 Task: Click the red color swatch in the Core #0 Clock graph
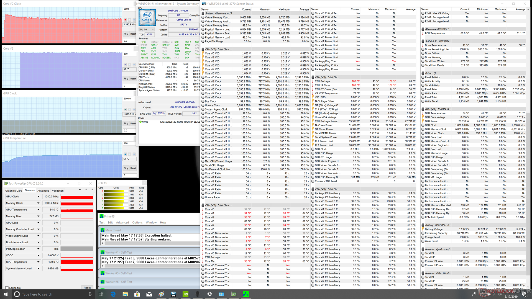pos(125,20)
